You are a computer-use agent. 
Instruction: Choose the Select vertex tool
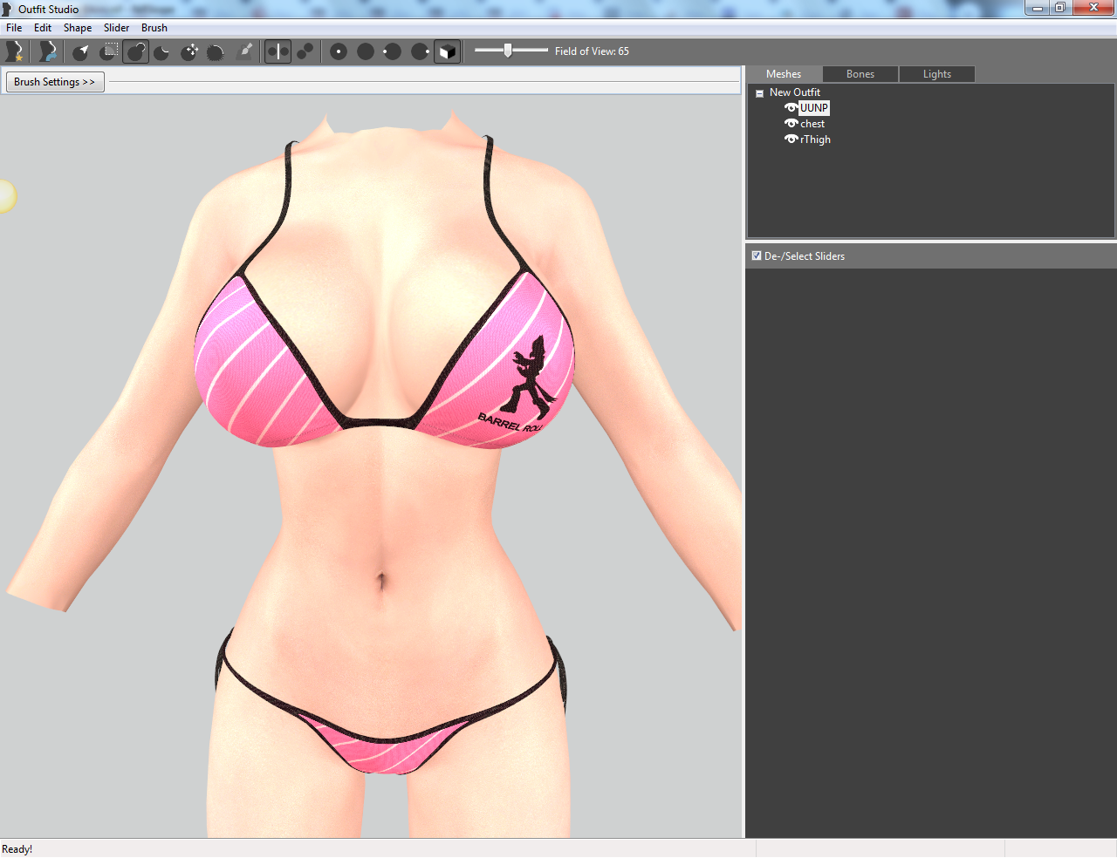[x=81, y=51]
